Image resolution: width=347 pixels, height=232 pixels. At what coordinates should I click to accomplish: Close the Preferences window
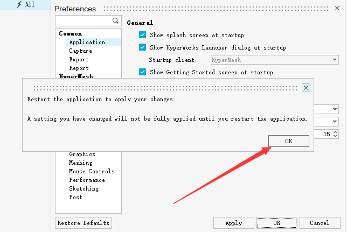337,9
